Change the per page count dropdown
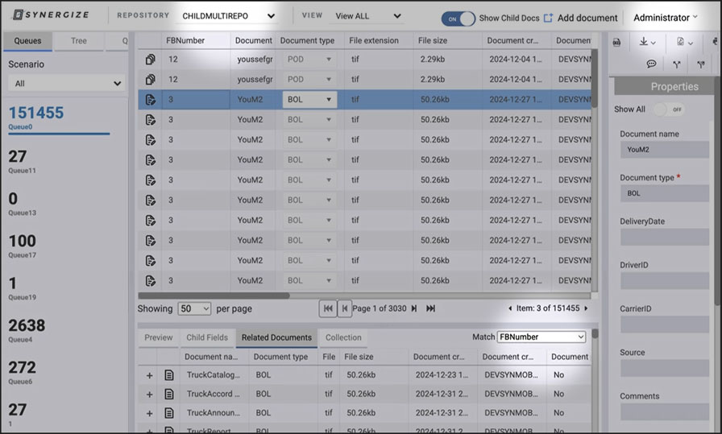The width and height of the screenshot is (722, 434). [194, 308]
